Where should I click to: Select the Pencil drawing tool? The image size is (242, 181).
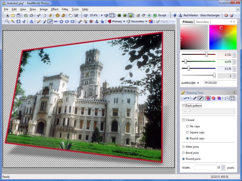pyautogui.click(x=39, y=21)
